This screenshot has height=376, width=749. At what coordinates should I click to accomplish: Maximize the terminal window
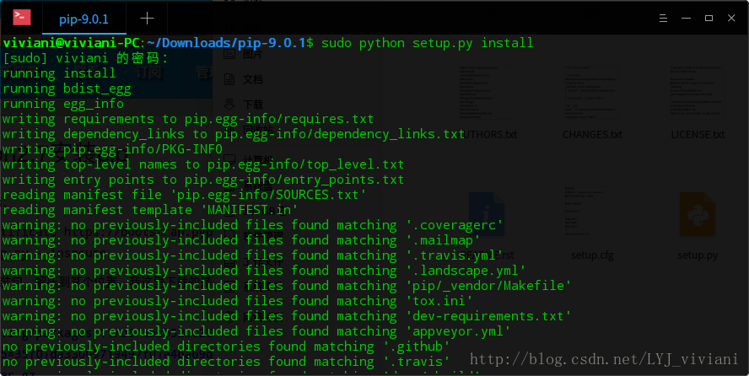[709, 19]
